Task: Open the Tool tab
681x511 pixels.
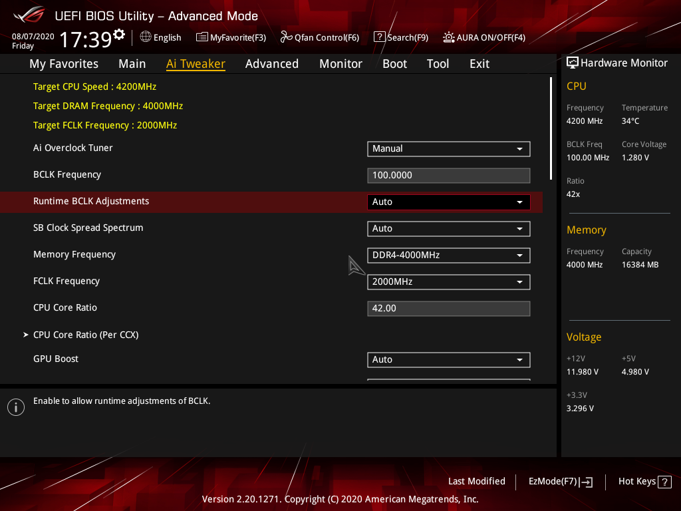Action: pyautogui.click(x=438, y=64)
